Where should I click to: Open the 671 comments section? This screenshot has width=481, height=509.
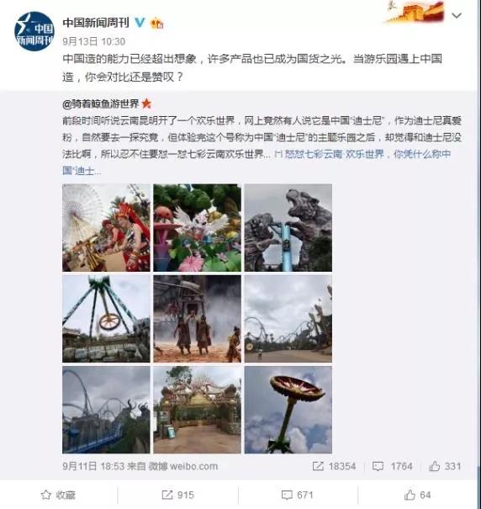click(x=298, y=495)
